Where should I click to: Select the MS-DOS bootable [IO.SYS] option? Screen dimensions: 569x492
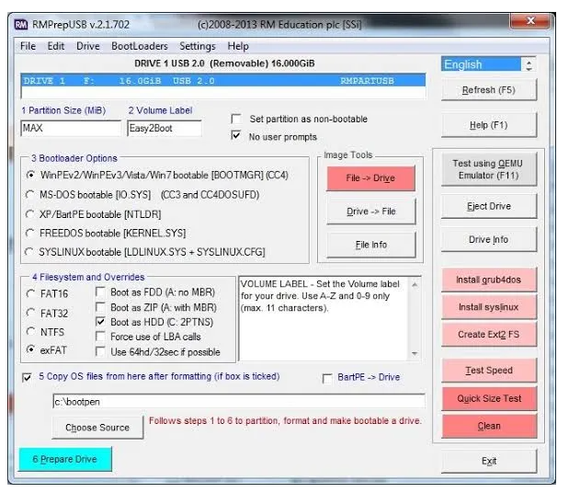[30, 193]
